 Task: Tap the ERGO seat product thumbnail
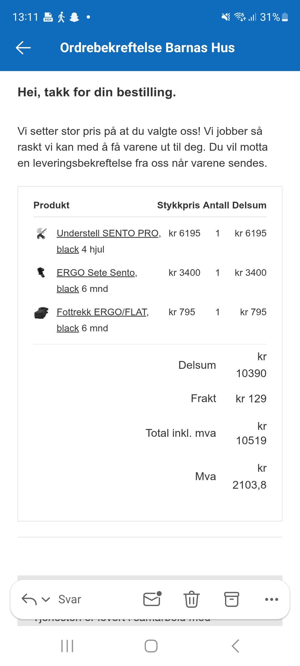(x=41, y=272)
